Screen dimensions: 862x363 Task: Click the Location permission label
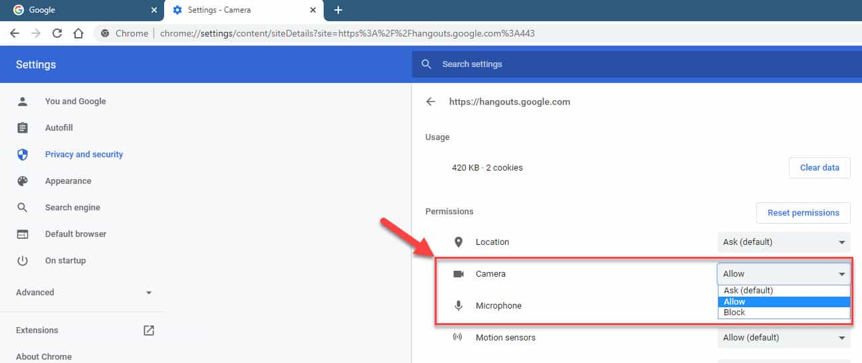492,242
